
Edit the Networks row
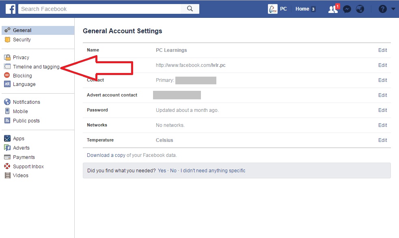click(x=382, y=125)
